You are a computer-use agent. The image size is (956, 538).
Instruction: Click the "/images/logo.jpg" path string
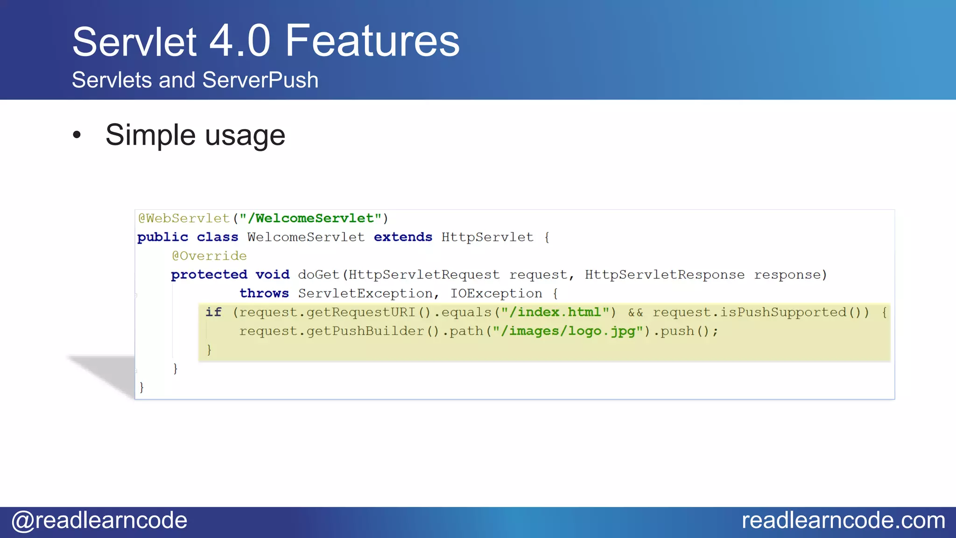click(568, 331)
